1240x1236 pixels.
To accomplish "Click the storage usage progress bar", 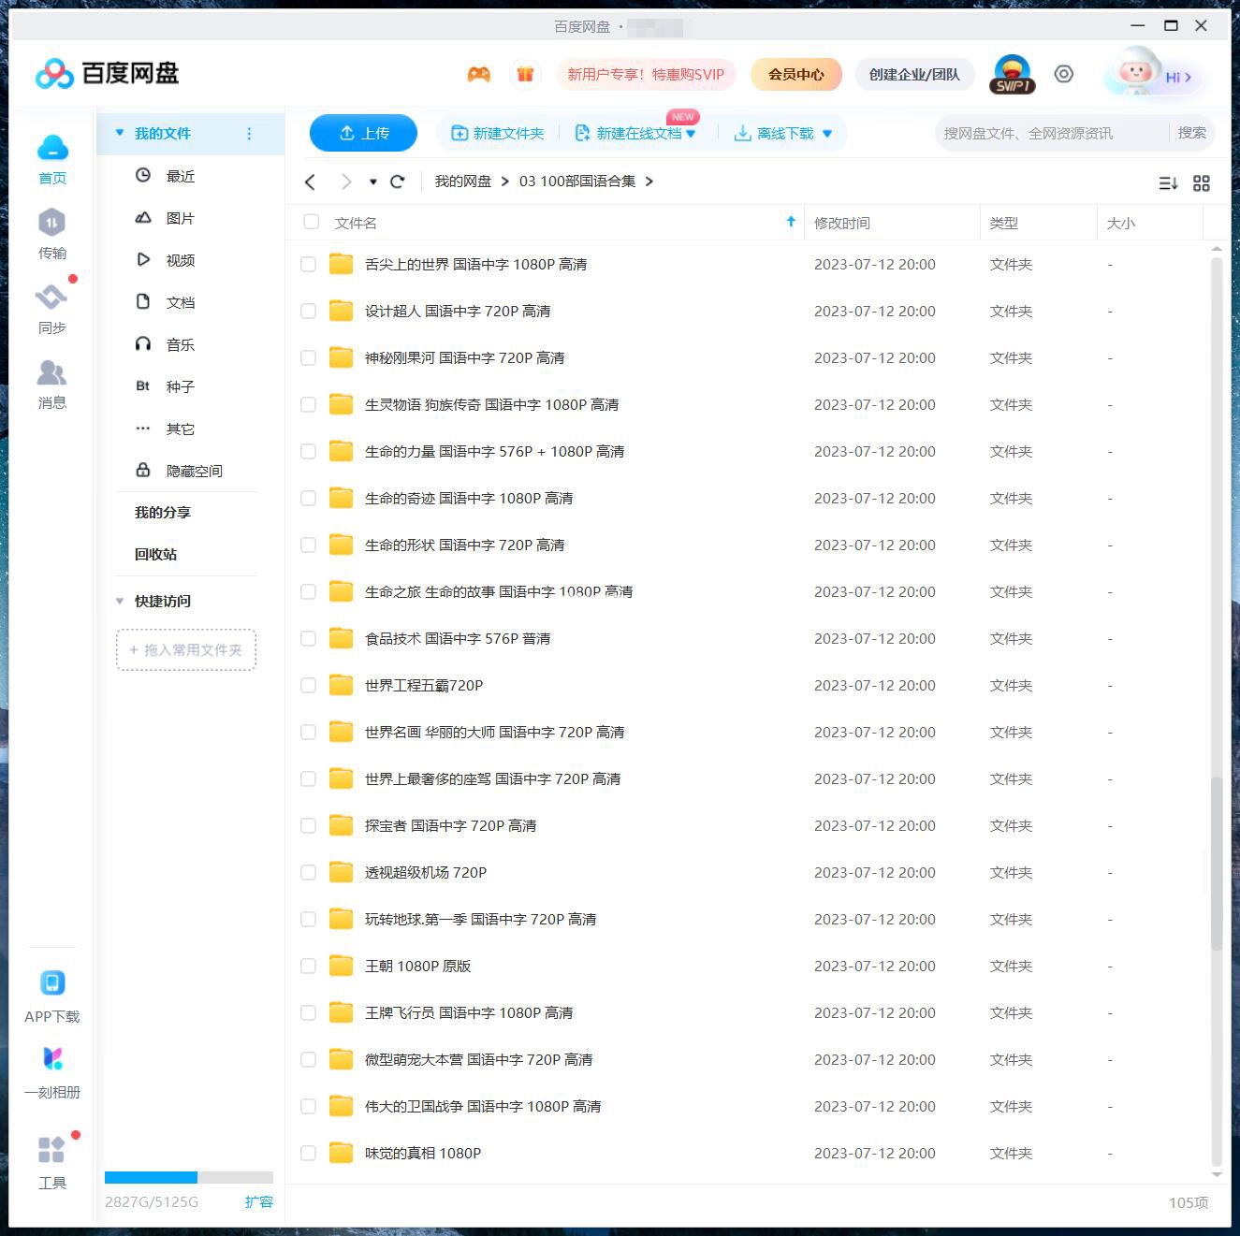I will (187, 1177).
